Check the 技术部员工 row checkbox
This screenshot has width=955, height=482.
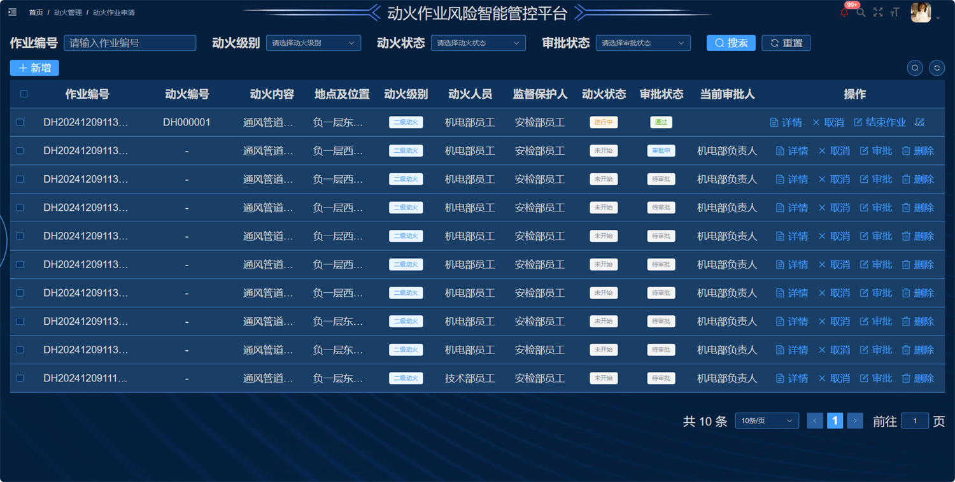(x=20, y=378)
